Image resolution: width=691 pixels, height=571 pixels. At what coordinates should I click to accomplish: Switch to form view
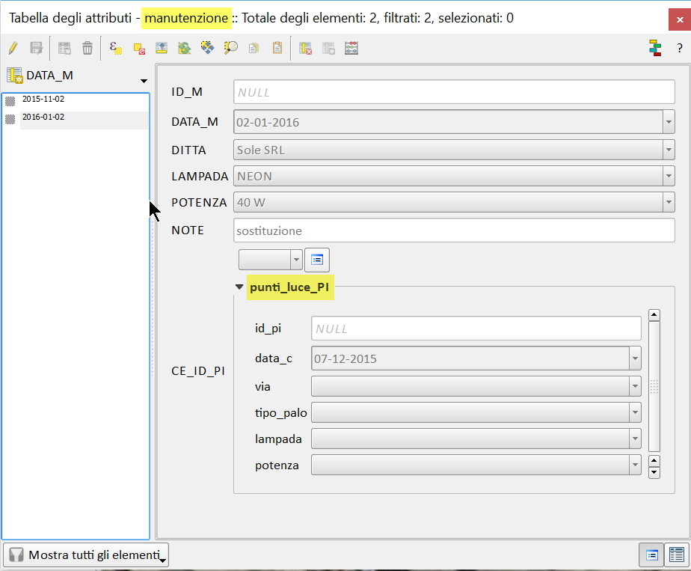coord(651,555)
